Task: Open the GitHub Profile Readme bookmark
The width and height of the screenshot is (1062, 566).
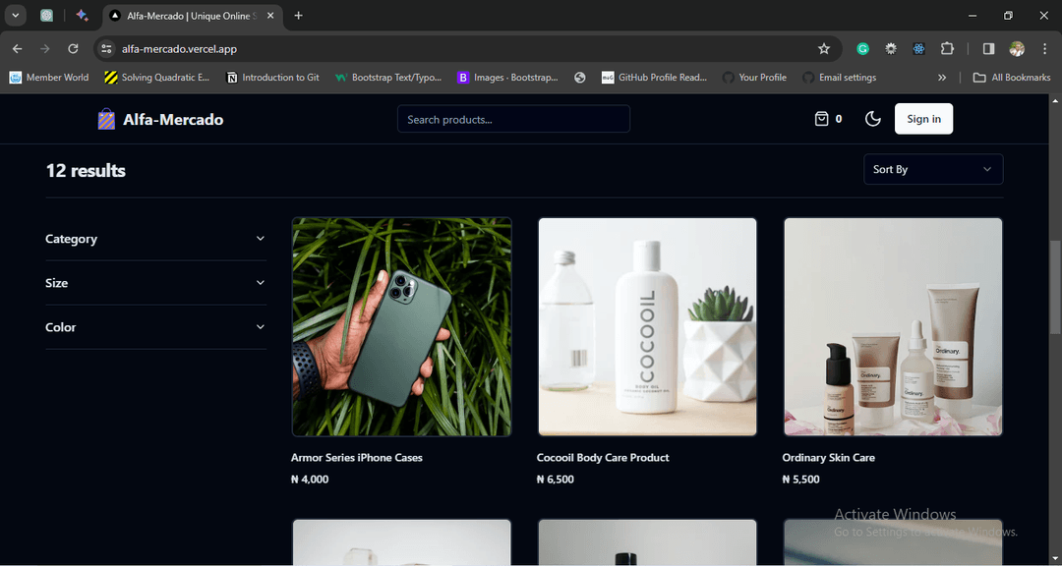Action: point(654,78)
